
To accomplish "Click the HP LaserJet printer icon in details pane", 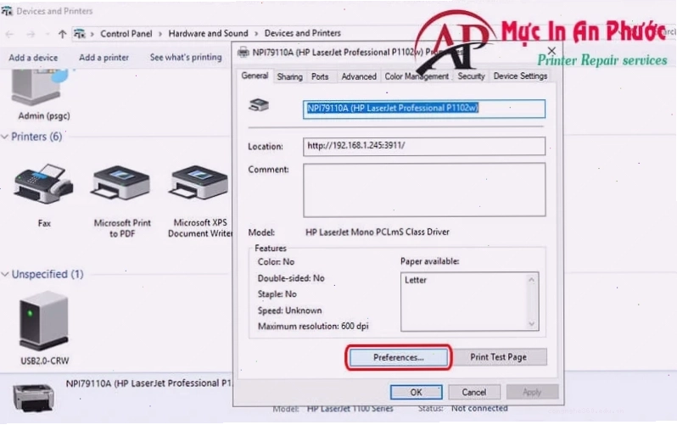I will coord(33,397).
